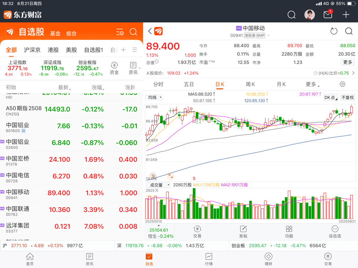Screen dimensions: 358x268
Task: Switch chart to 五日 view
Action: [189, 84]
